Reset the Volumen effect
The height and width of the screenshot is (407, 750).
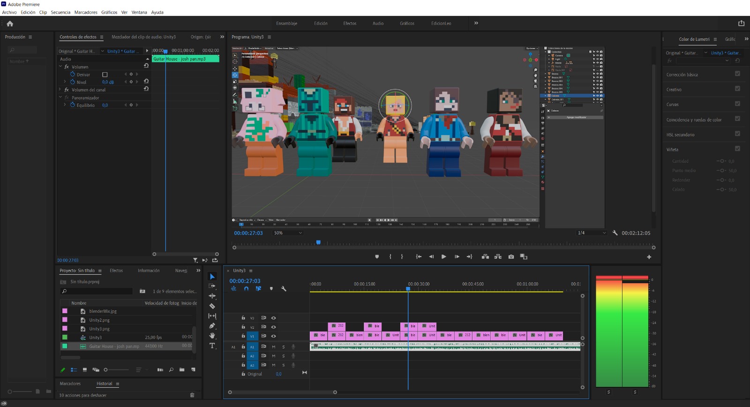[x=146, y=66]
